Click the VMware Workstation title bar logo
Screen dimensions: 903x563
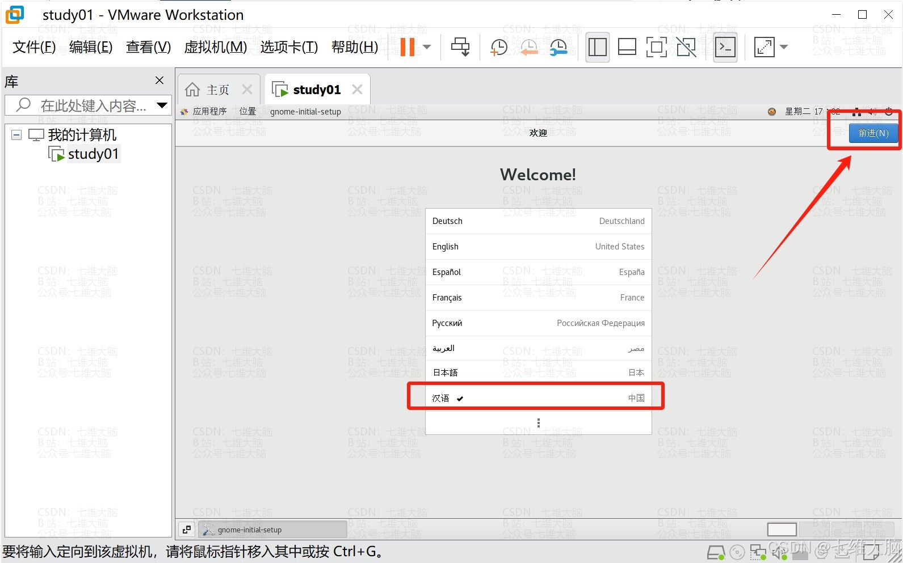point(15,15)
